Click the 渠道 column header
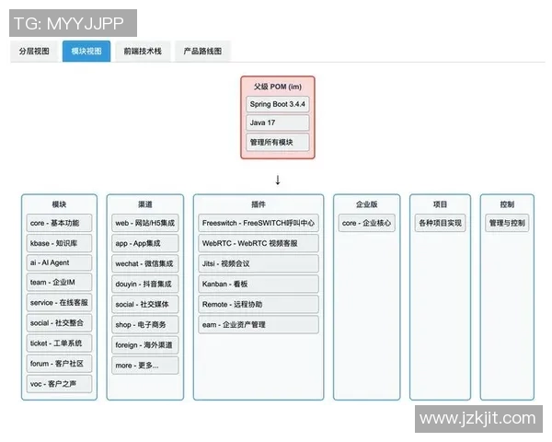The height and width of the screenshot is (442, 552). tap(145, 204)
